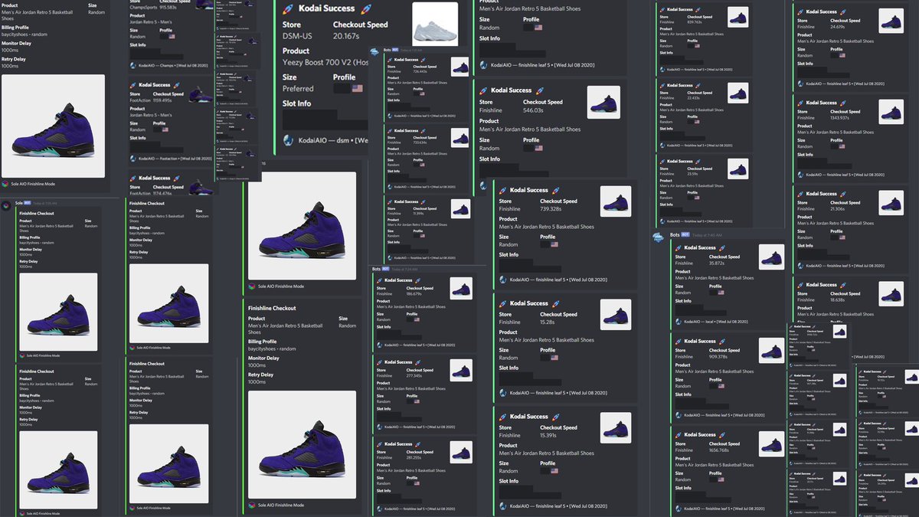Open the shoe thumbnail in the 281.255s card
Viewport: 919px width, 517px height.
(x=461, y=452)
